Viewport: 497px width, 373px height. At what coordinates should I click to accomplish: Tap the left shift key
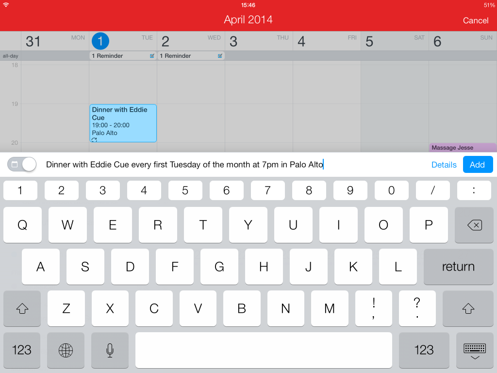(22, 308)
